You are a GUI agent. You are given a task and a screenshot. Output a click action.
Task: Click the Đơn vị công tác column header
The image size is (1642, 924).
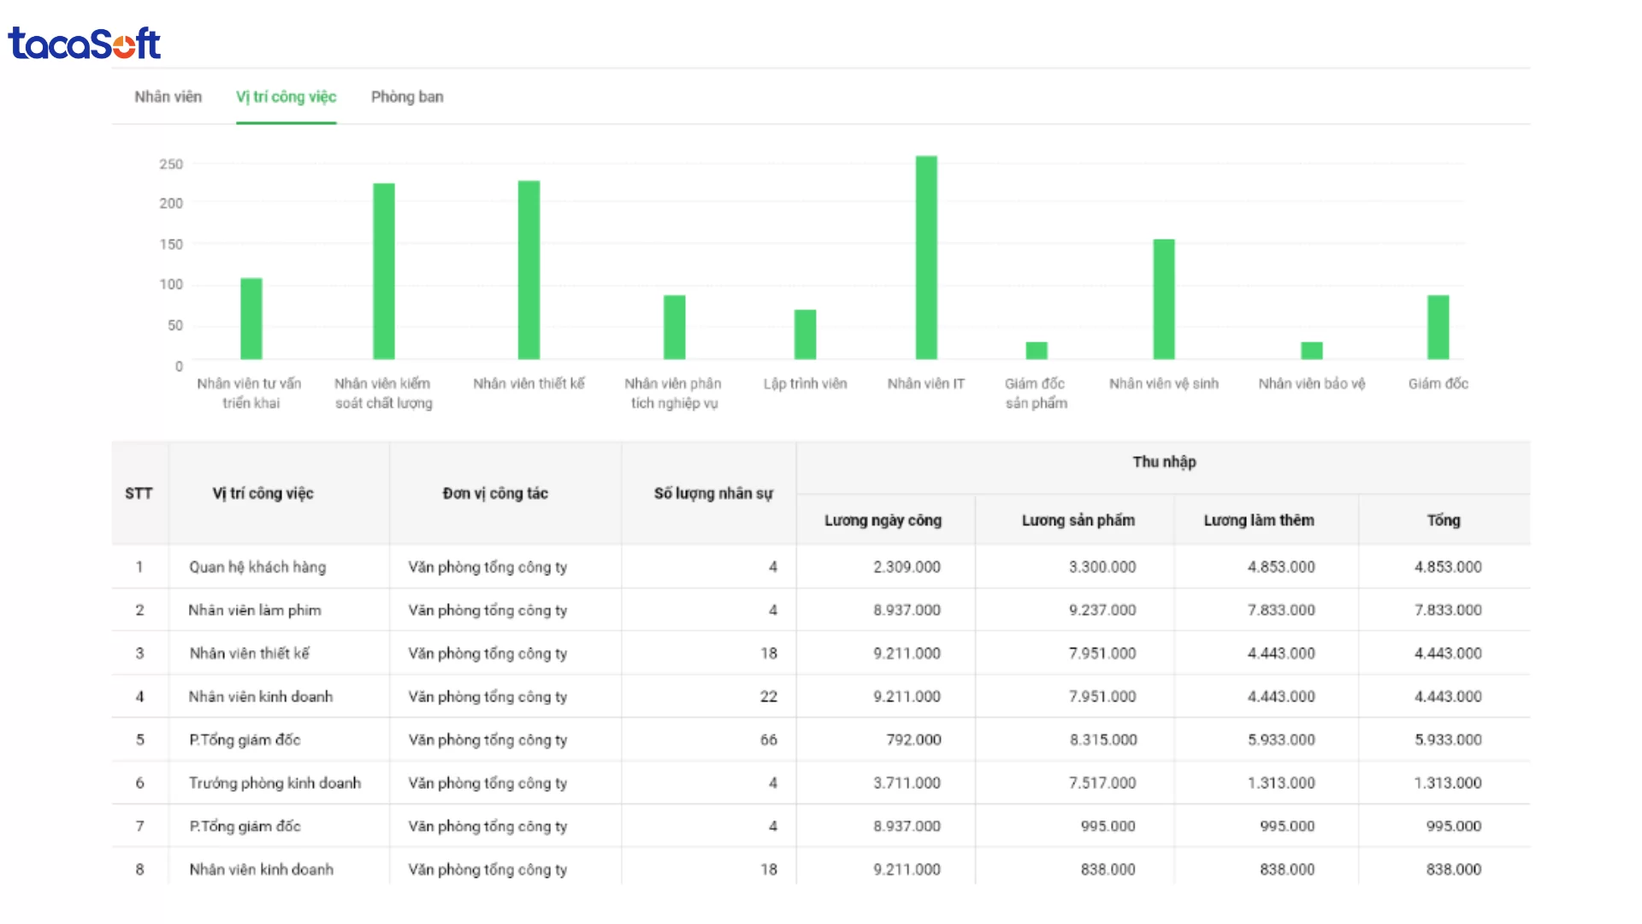click(x=495, y=494)
